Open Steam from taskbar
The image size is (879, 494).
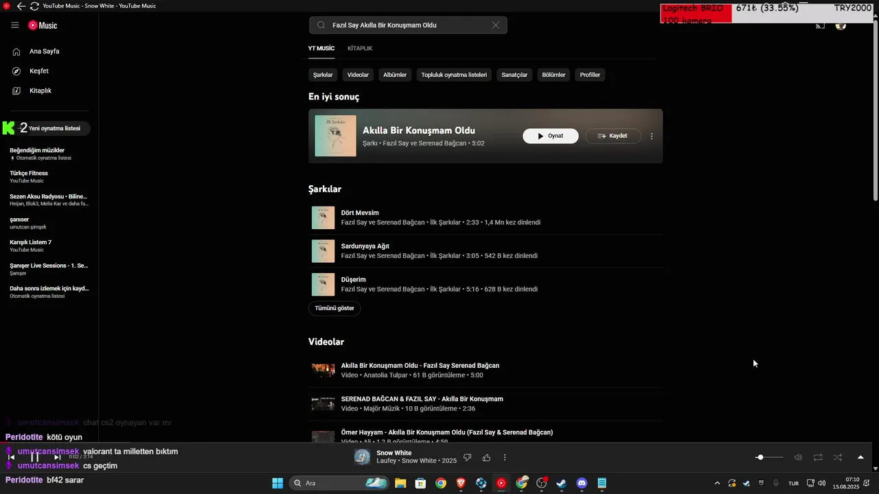[x=562, y=483]
